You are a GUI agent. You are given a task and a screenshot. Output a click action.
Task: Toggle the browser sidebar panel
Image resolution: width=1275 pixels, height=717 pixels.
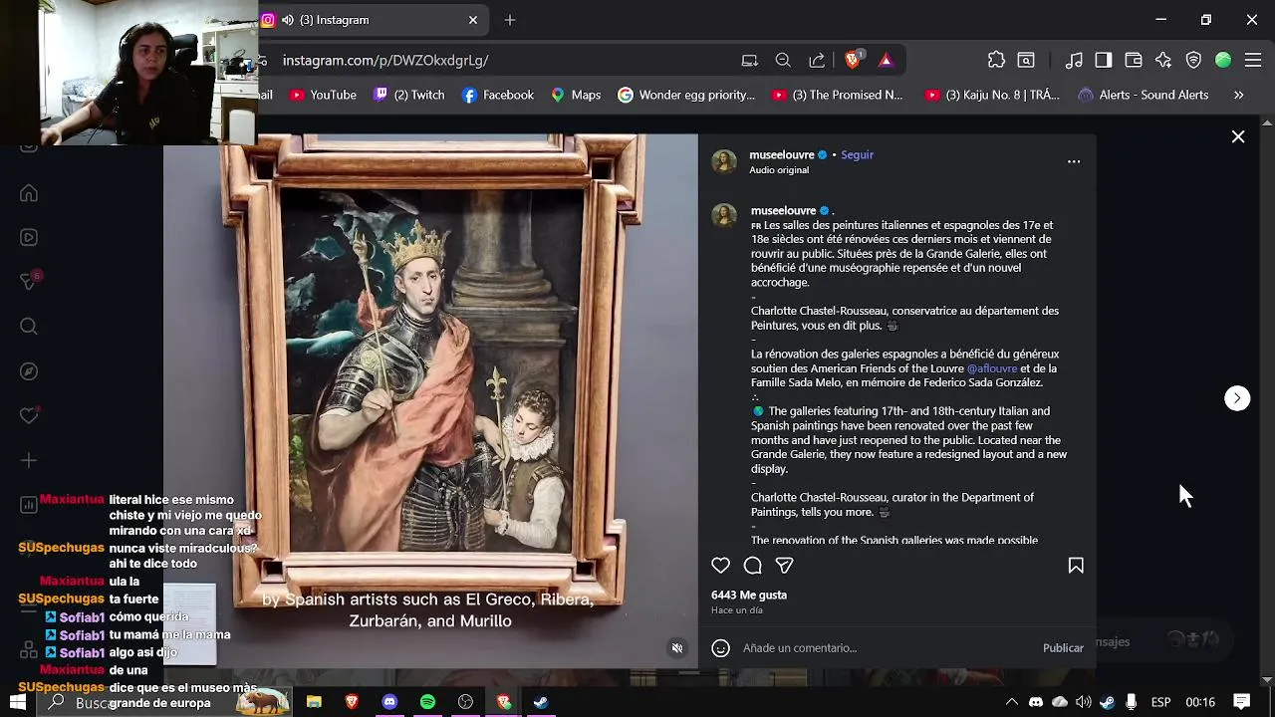[x=1103, y=61]
